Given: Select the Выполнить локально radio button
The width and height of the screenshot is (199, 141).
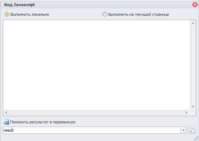Looking at the screenshot, I should pos(7,14).
